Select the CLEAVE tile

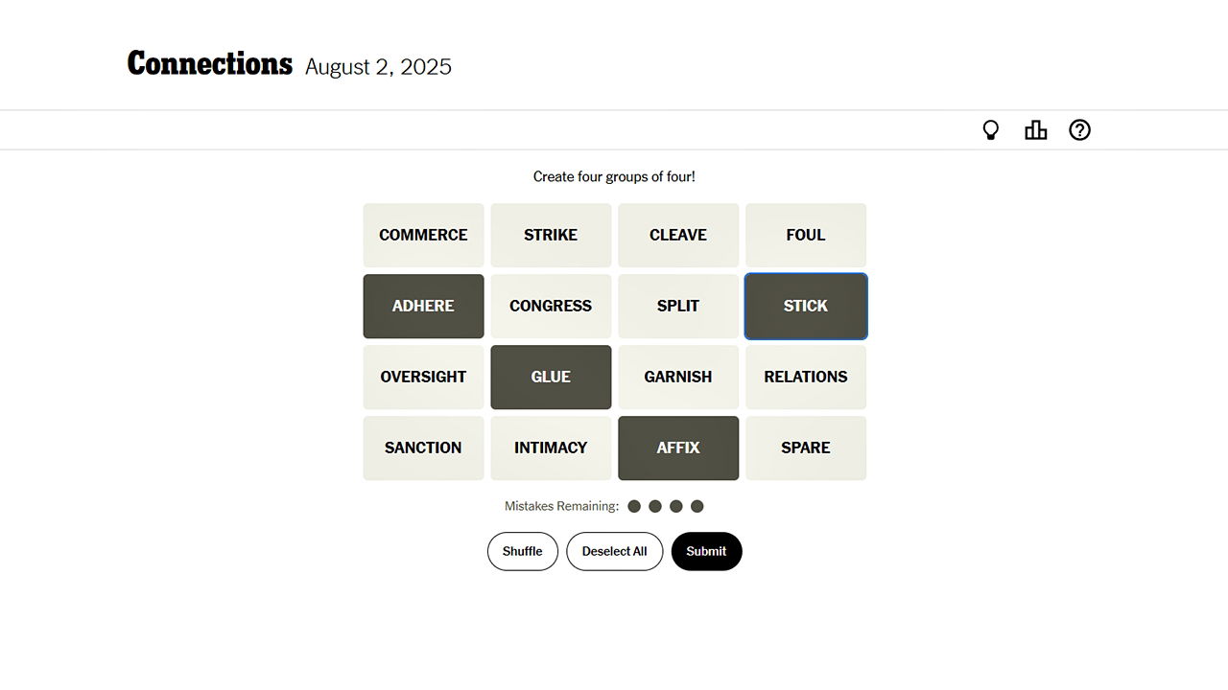(x=678, y=235)
